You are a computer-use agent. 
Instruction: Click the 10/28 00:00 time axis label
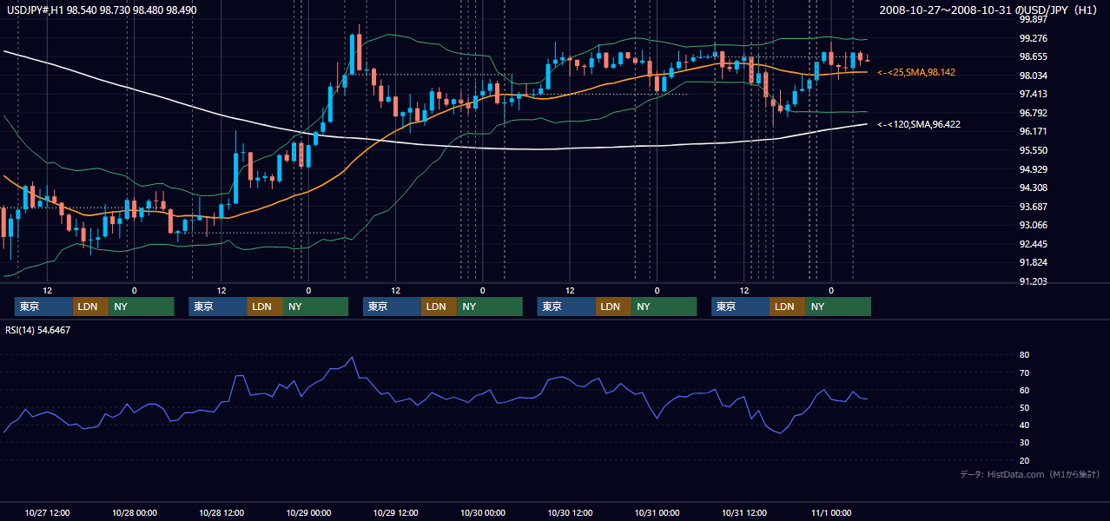pyautogui.click(x=135, y=512)
